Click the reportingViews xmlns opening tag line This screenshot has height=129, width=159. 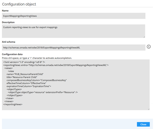click(56, 65)
